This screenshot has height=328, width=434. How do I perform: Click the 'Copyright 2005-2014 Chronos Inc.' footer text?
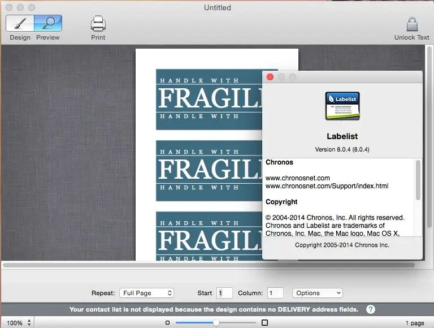pyautogui.click(x=342, y=245)
